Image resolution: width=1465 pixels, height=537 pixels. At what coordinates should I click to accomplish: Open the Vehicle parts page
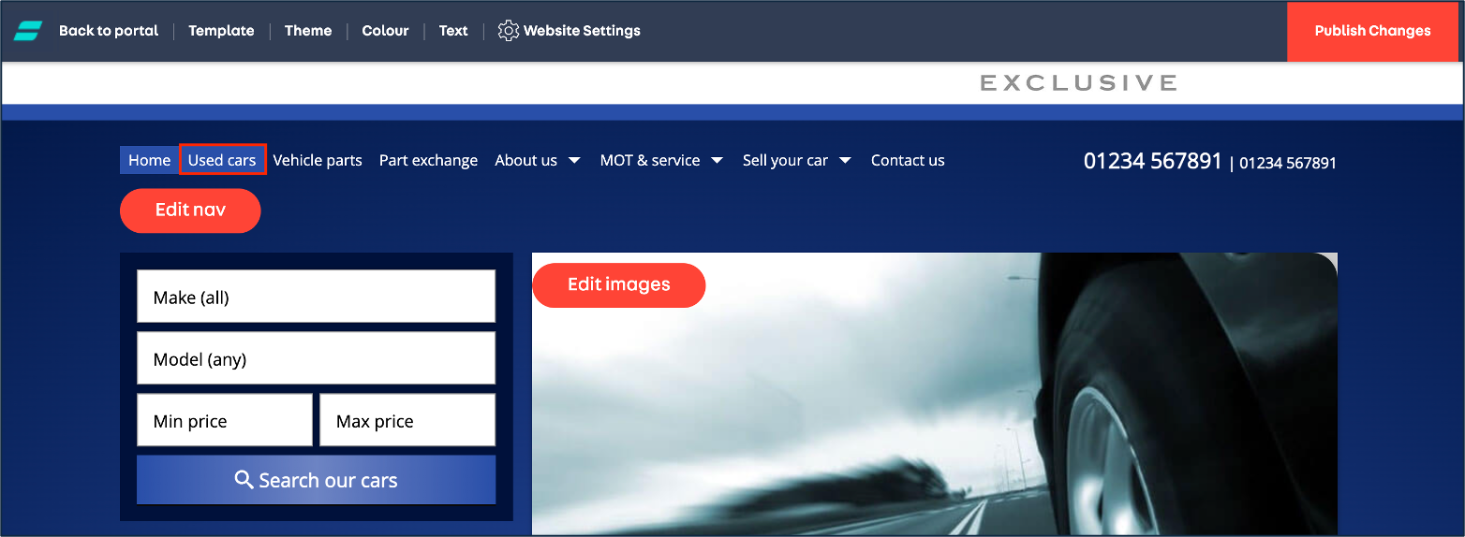(x=318, y=160)
